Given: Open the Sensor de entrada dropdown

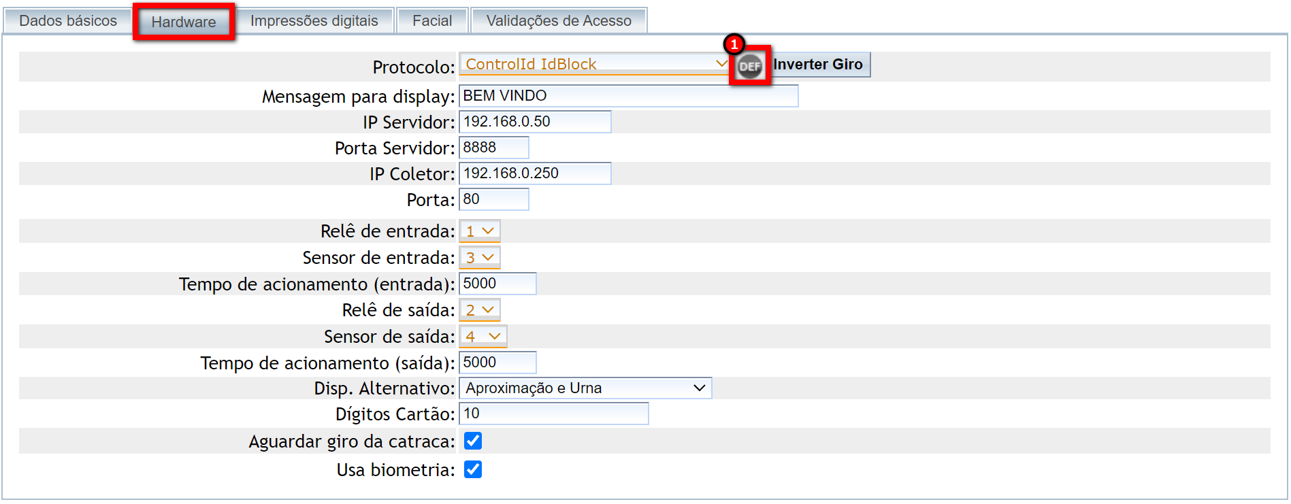Looking at the screenshot, I should 480,258.
